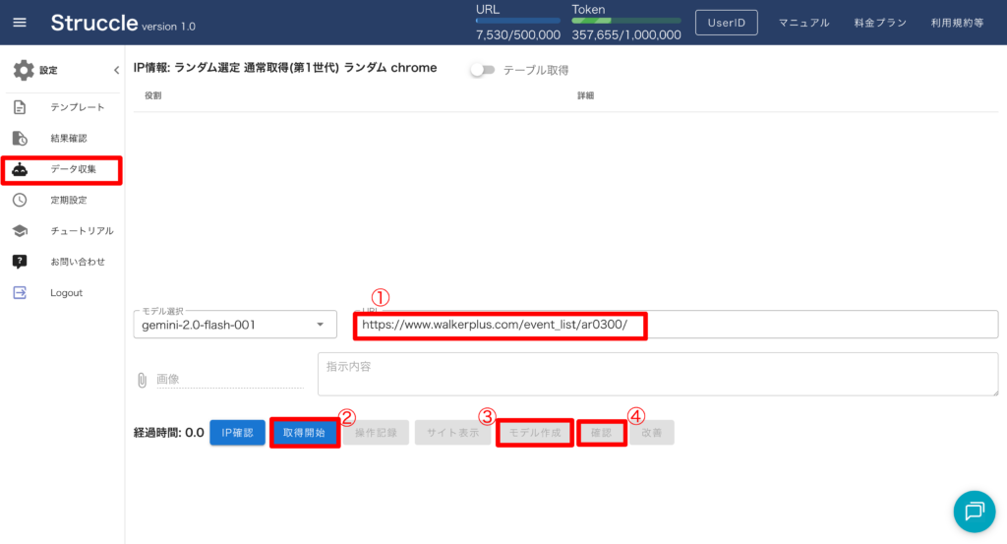Click the paperclip image attachment icon
1007x544 pixels.
[142, 380]
